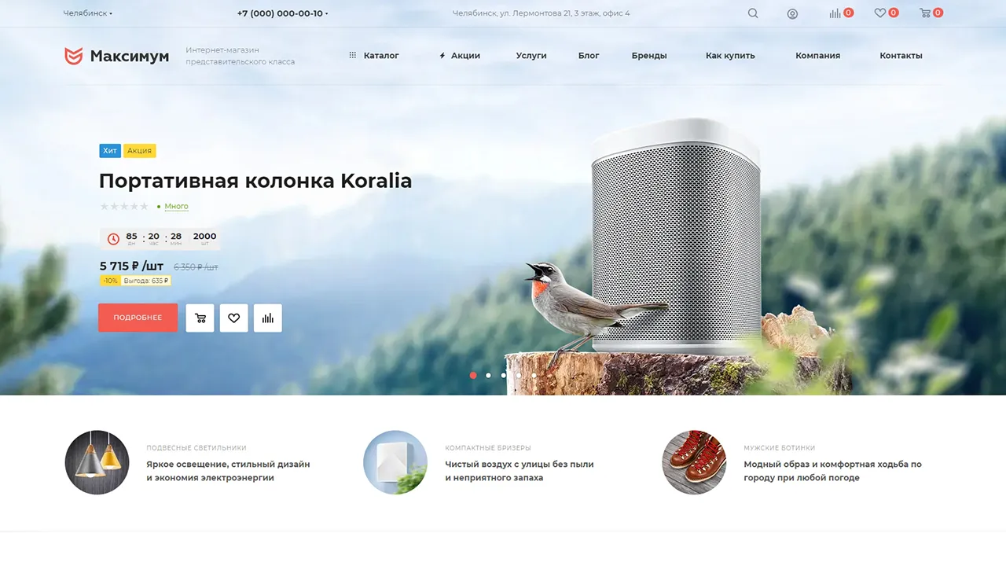Open the Бренды page
This screenshot has height=566, width=1006.
tap(649, 56)
